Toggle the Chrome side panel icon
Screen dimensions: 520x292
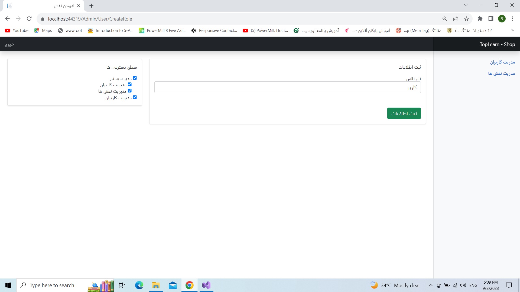point(491,19)
